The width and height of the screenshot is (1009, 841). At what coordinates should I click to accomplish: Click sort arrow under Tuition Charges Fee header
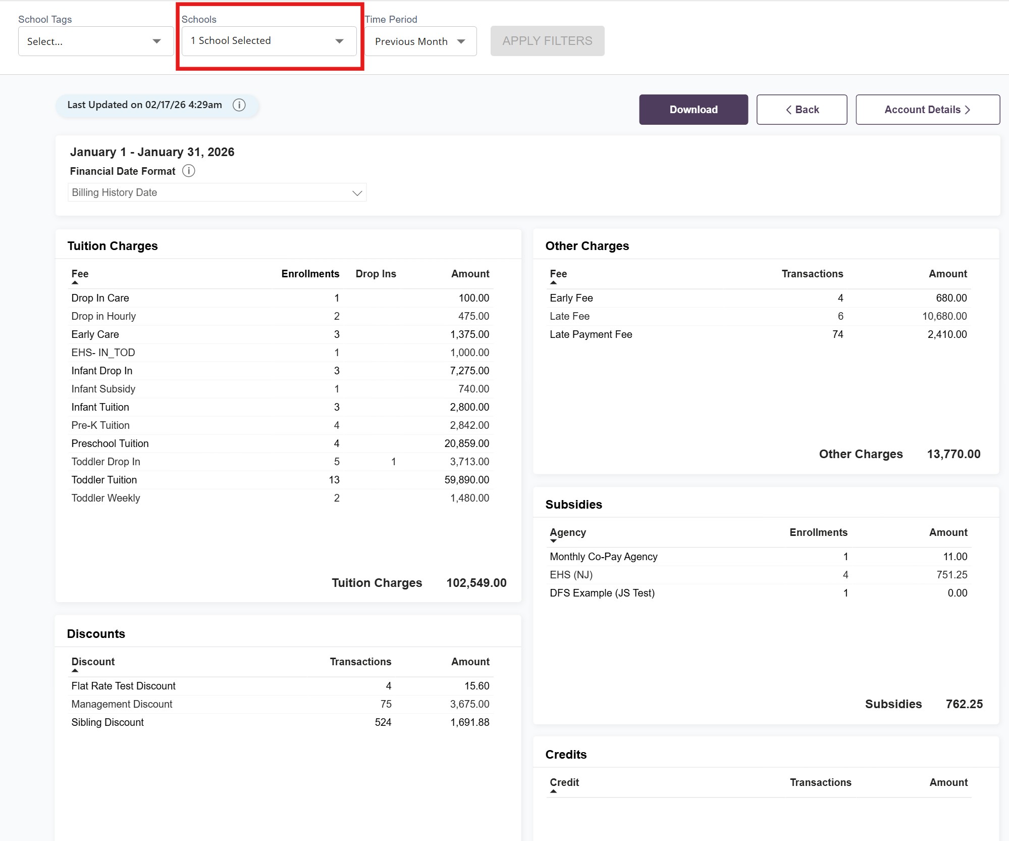[75, 283]
